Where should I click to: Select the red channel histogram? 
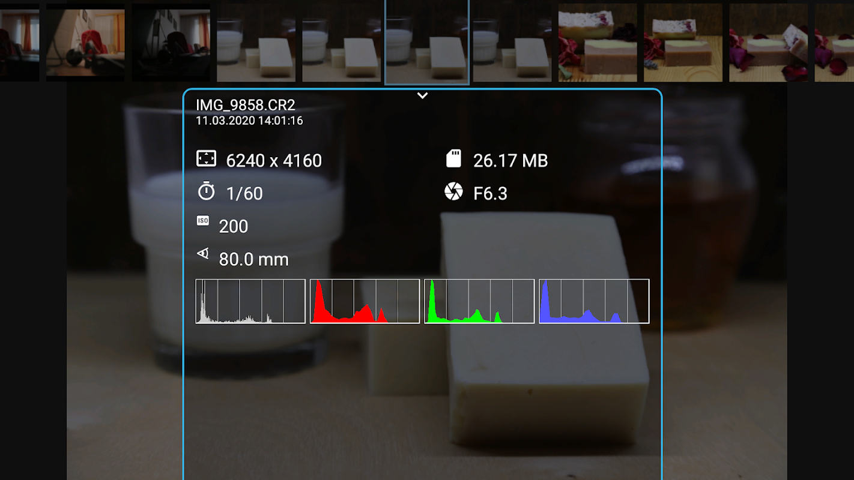365,301
